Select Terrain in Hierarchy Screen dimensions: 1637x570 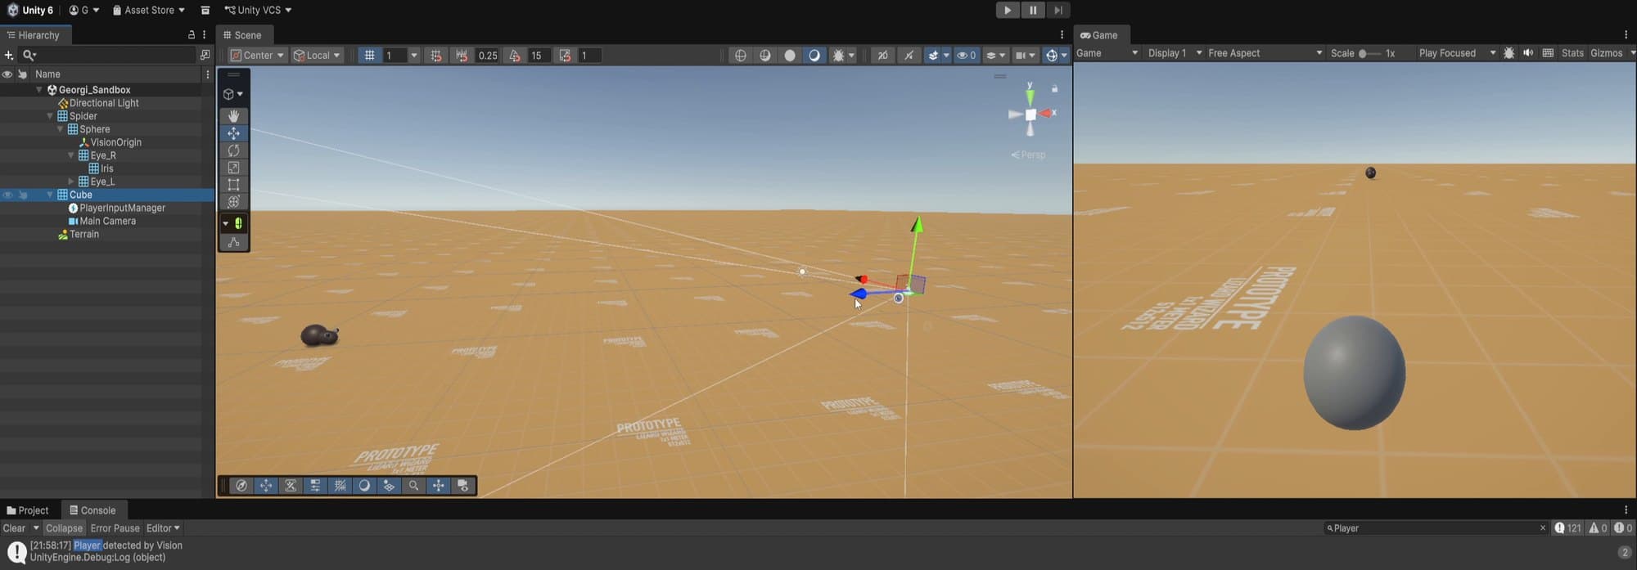[84, 234]
